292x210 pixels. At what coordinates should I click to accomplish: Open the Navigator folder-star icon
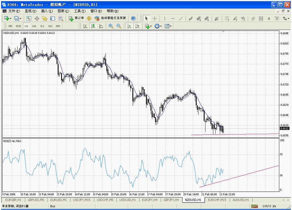tap(45, 18)
